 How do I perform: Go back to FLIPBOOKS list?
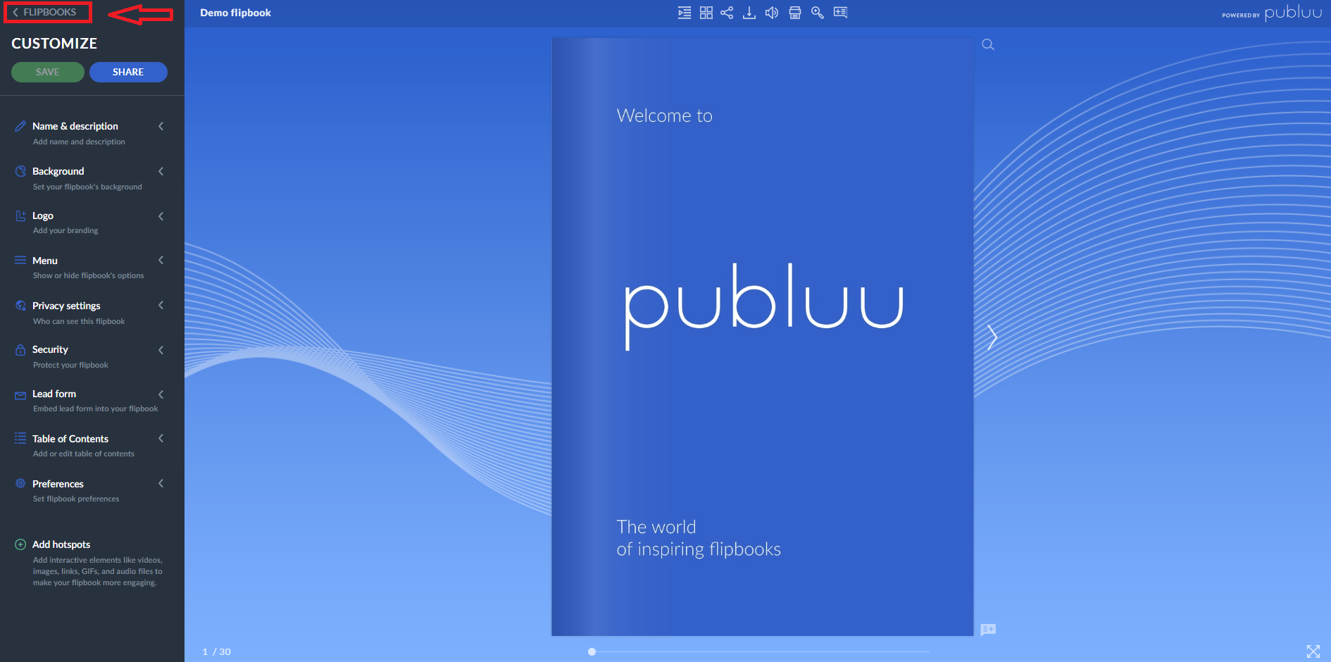(47, 12)
